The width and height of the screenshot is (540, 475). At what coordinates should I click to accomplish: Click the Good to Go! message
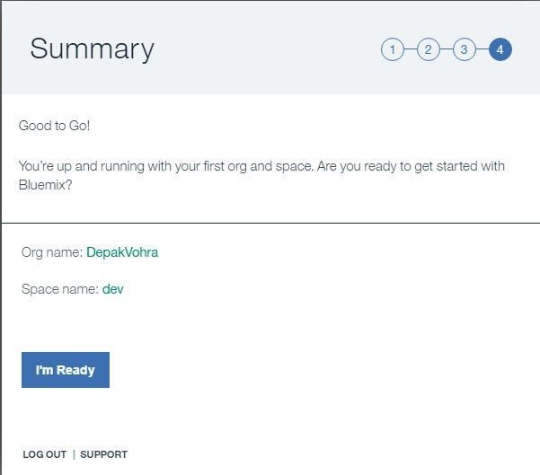pyautogui.click(x=54, y=126)
